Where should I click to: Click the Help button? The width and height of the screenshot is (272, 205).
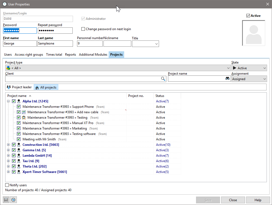(258, 200)
